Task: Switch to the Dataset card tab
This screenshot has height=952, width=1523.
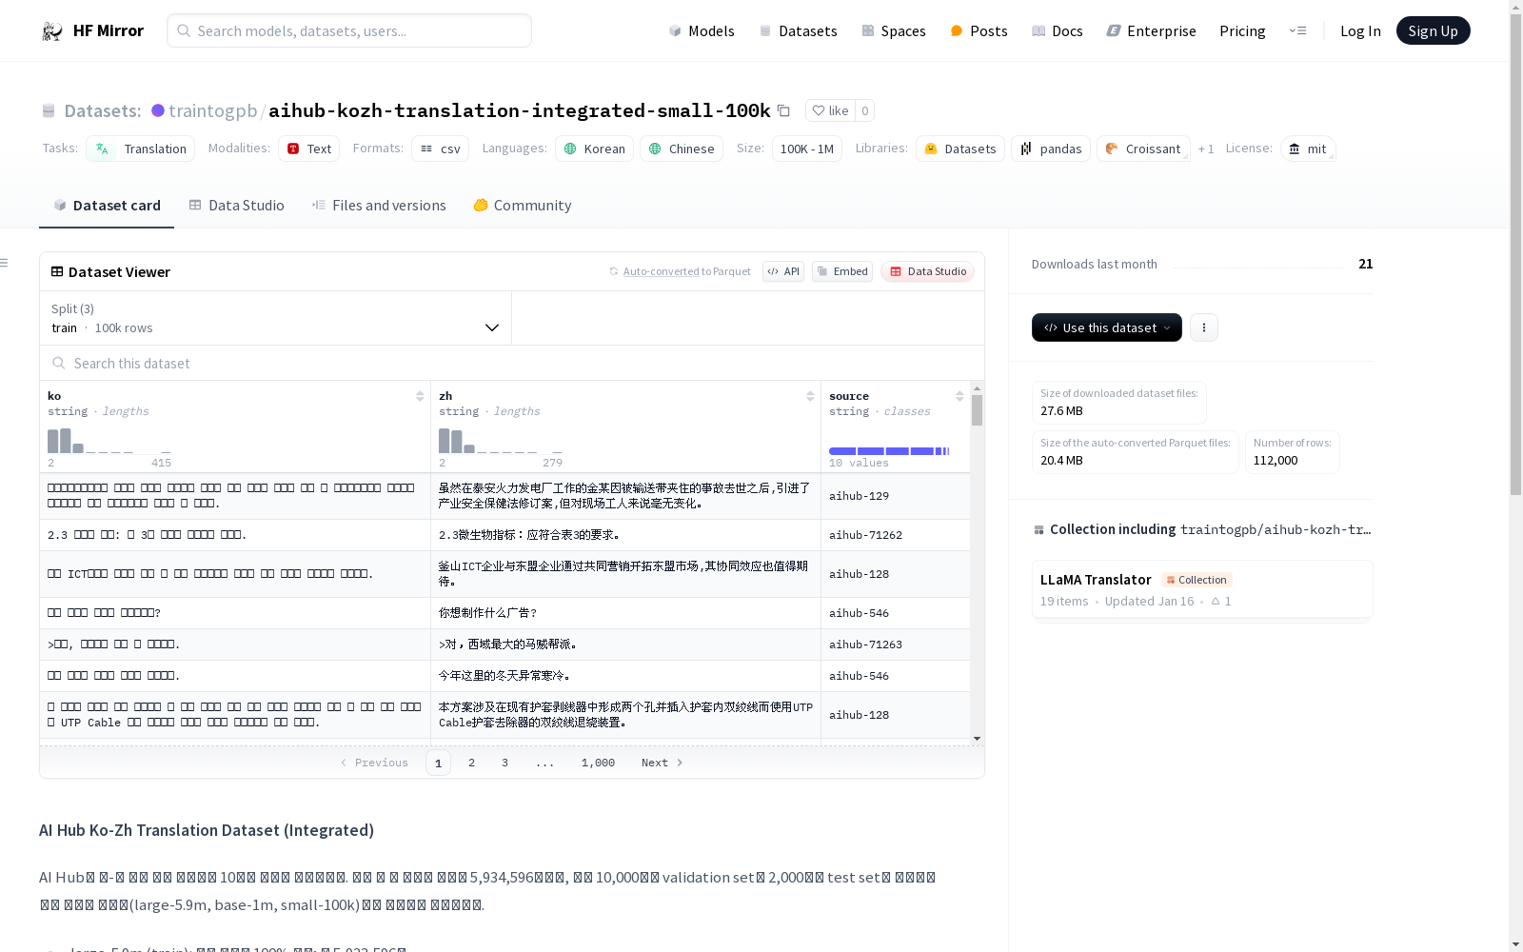Action: [x=107, y=206]
